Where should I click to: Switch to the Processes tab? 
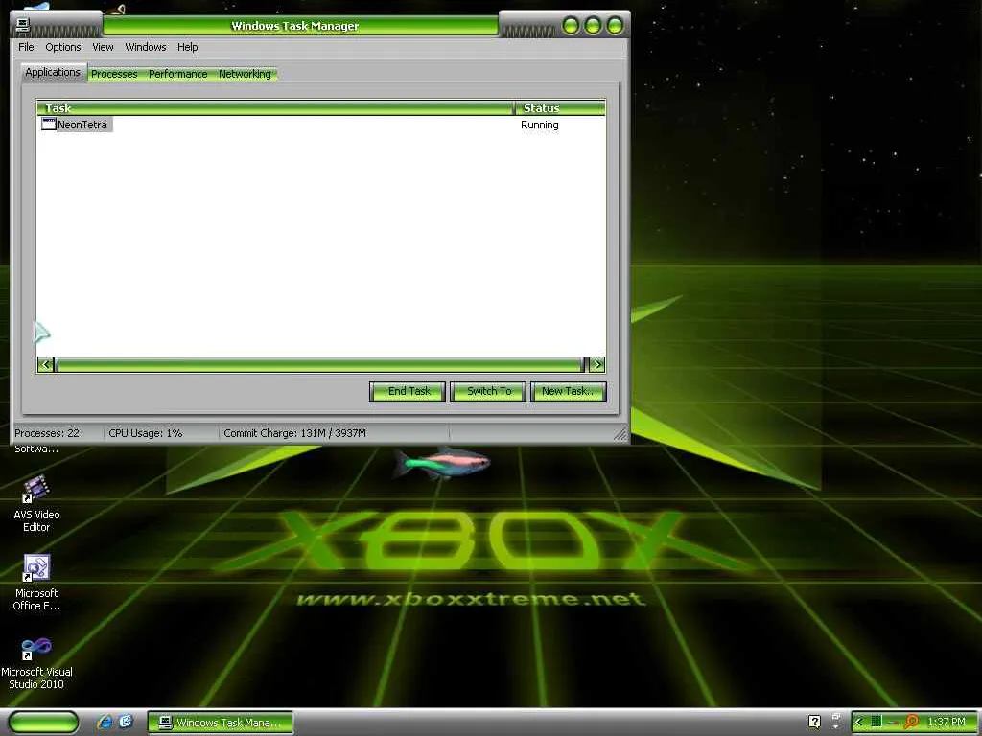114,74
